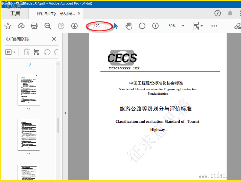This screenshot has width=242, height=181.
Task: Close the 页面缩略图 panel
Action: (54, 39)
